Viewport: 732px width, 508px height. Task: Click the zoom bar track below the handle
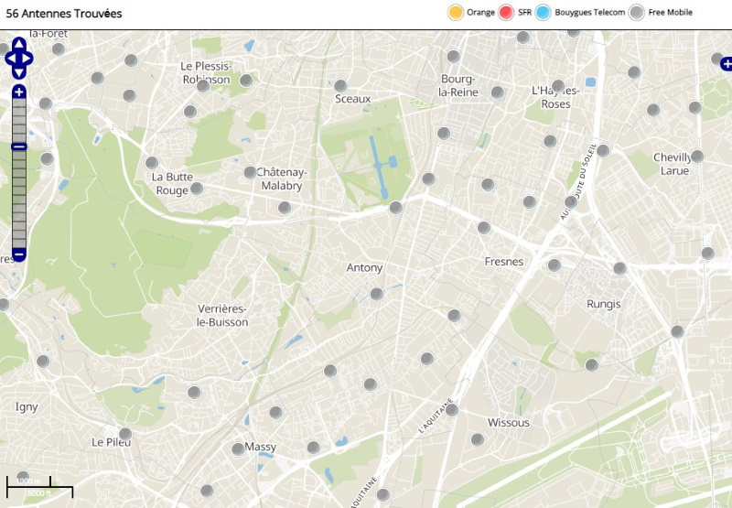coord(19,201)
